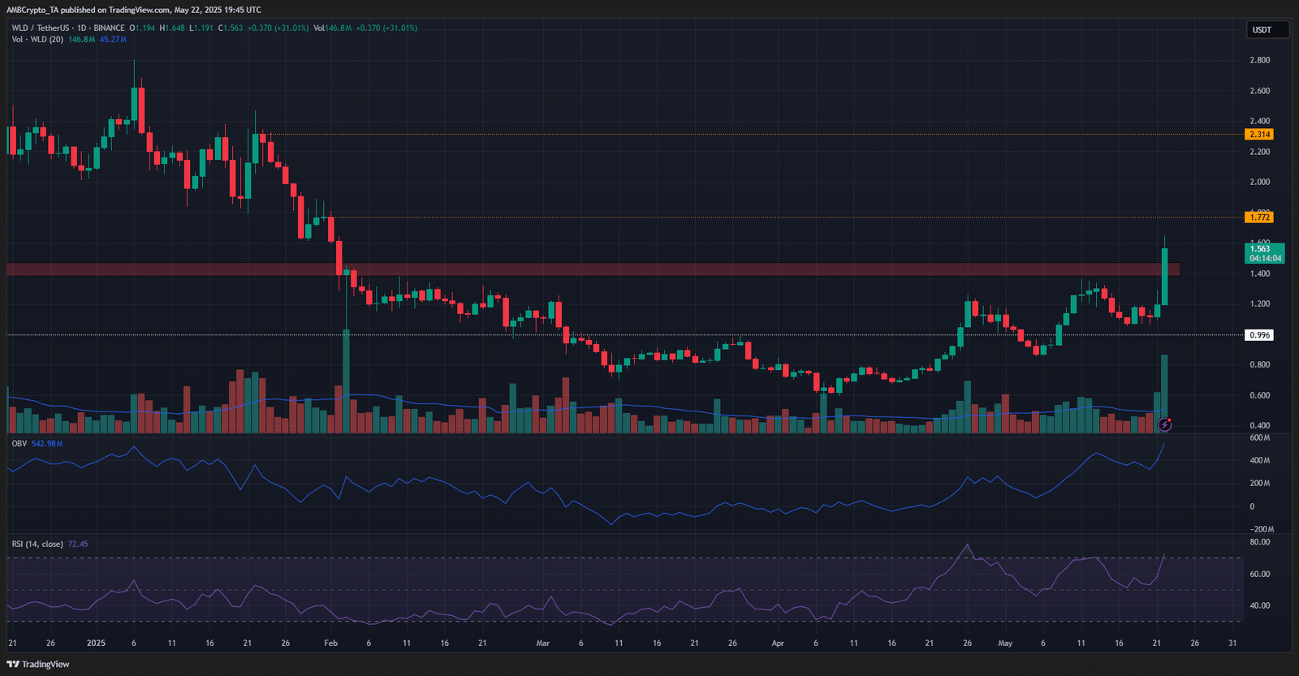The width and height of the screenshot is (1299, 676).
Task: Click the Feb label on the date axis
Action: 330,644
